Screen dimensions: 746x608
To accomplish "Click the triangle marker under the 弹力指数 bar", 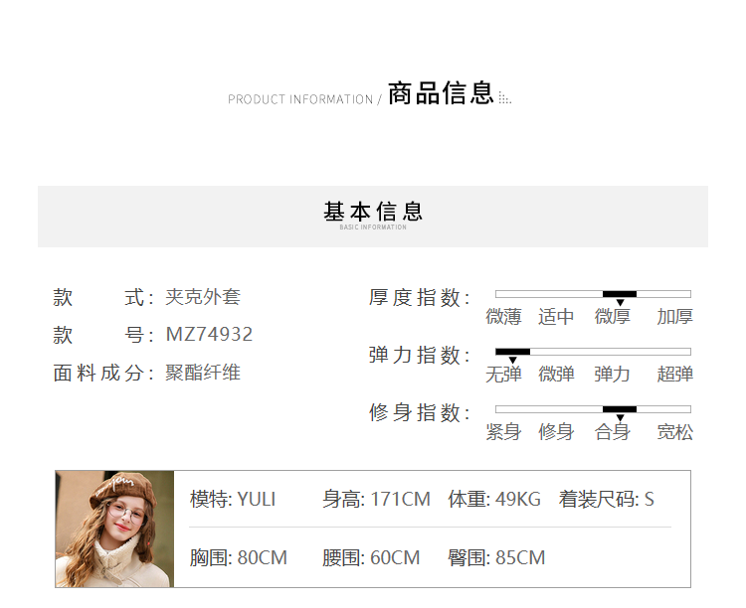I will 513,360.
